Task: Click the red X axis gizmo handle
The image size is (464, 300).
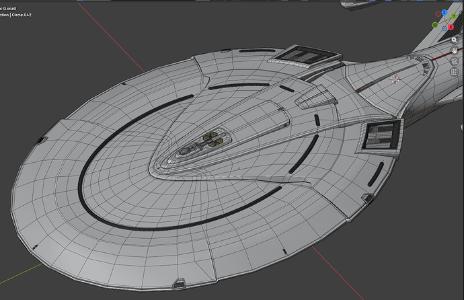Action: [451, 27]
